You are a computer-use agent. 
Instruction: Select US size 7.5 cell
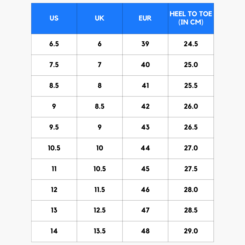pos(54,65)
